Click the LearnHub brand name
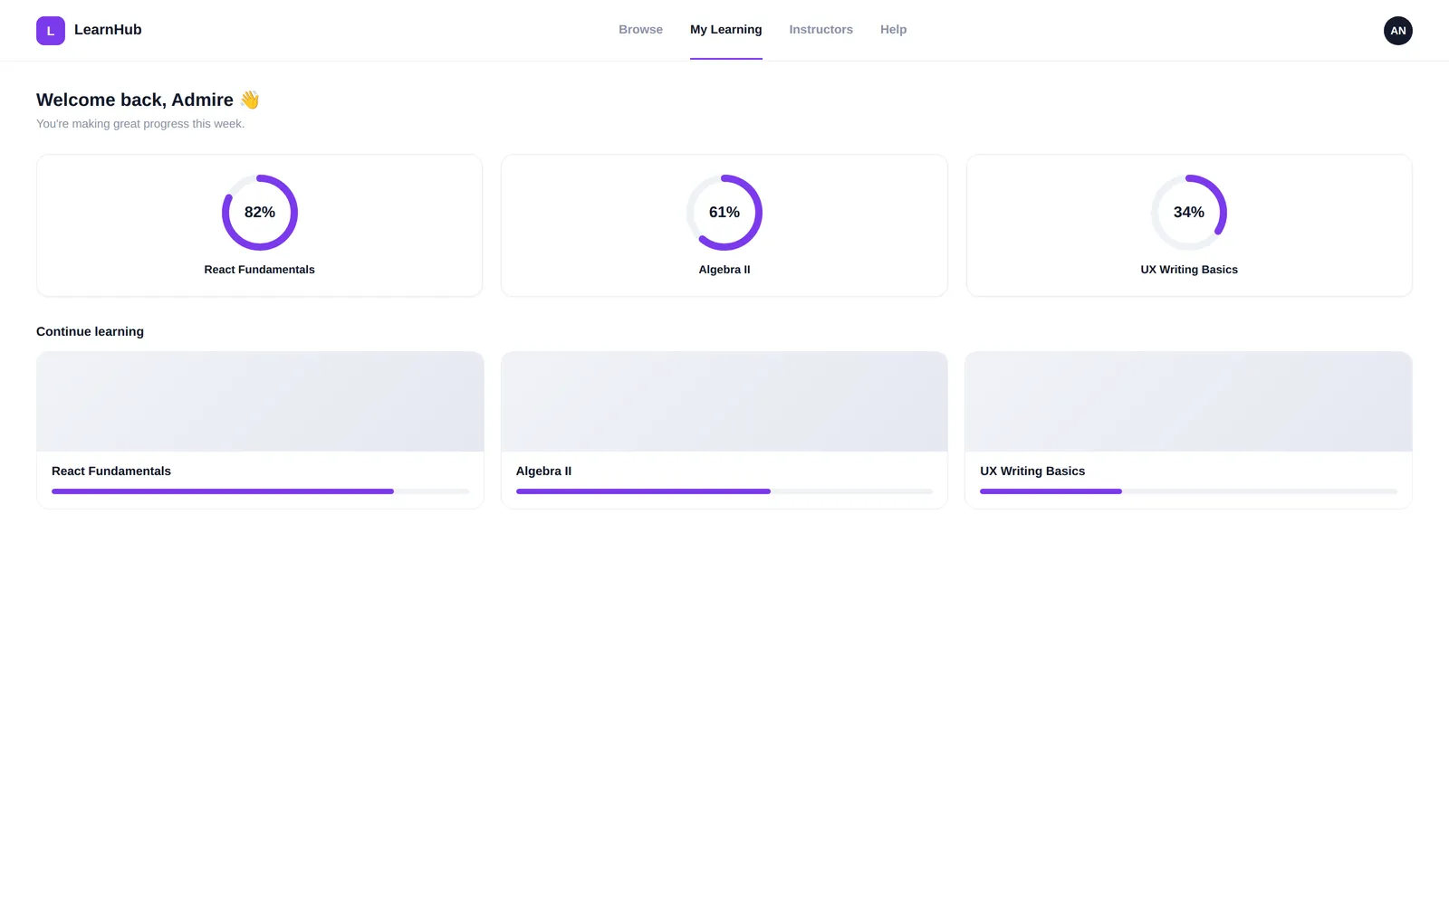The height and width of the screenshot is (905, 1449). tap(108, 30)
